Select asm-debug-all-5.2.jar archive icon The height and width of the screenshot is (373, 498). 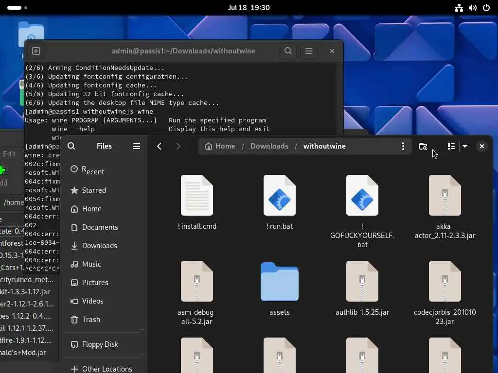pyautogui.click(x=197, y=281)
